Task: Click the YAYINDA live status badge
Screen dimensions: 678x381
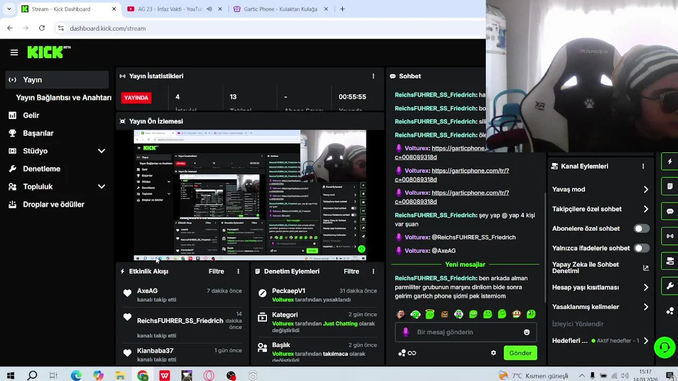Action: 136,97
